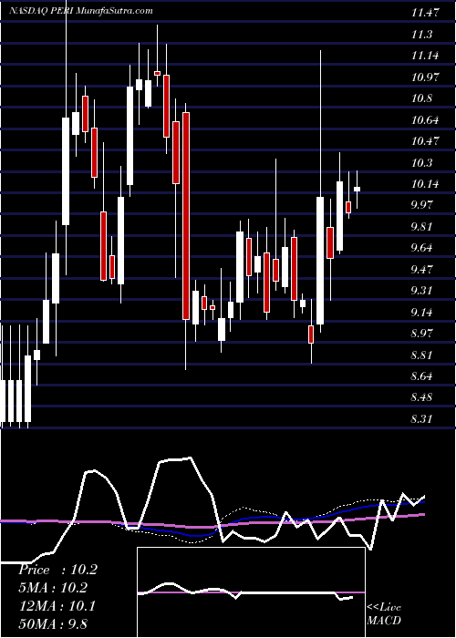
Task: Click the tall white candle with wick above 11.14
Action: tap(320, 261)
